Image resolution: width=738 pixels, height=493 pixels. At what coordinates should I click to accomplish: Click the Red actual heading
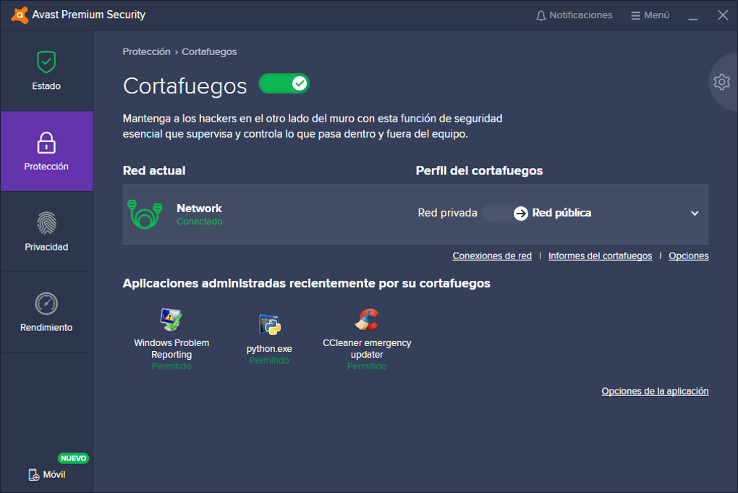pyautogui.click(x=154, y=170)
